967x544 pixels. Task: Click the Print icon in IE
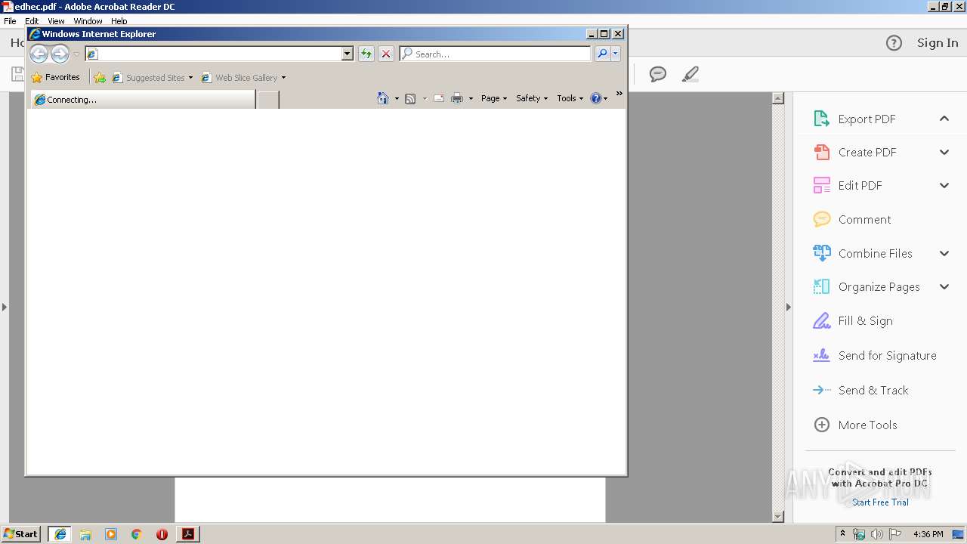coord(457,98)
